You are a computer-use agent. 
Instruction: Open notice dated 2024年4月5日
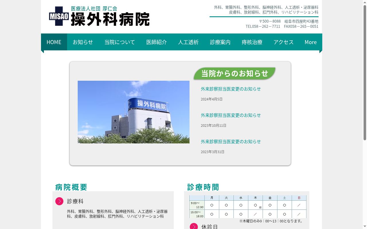tap(231, 89)
